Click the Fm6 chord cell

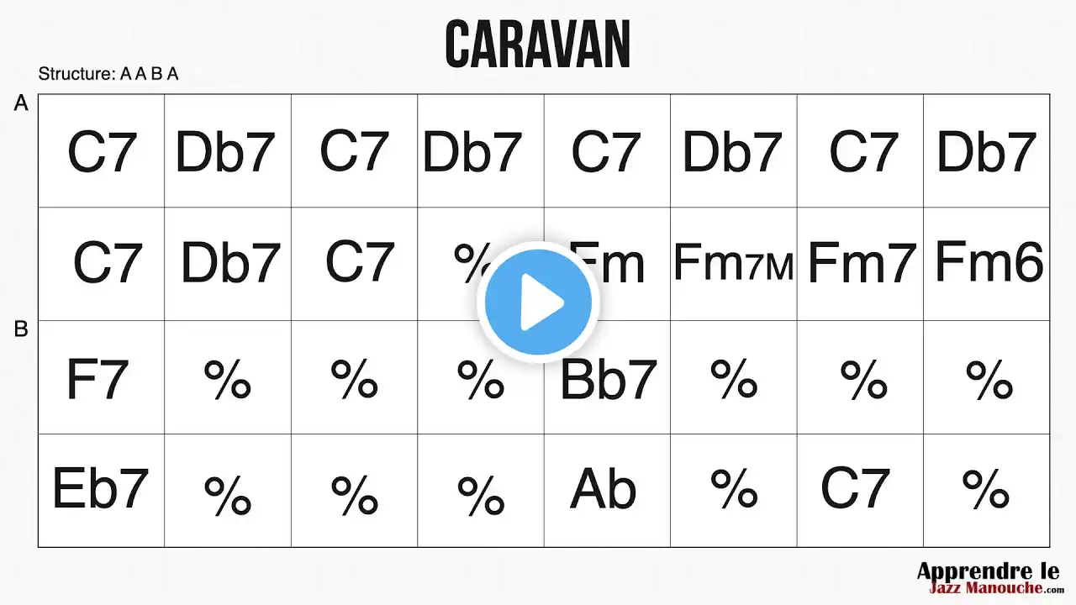click(x=989, y=262)
